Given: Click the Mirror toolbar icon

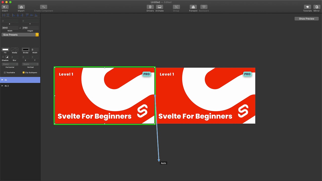Looking at the screenshot, I should [x=316, y=7].
